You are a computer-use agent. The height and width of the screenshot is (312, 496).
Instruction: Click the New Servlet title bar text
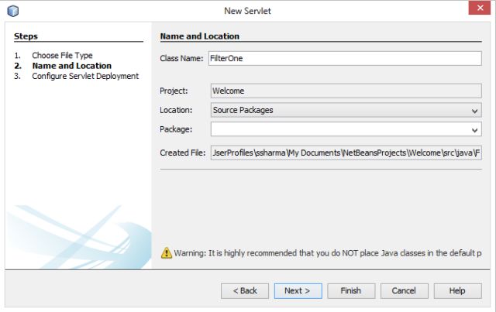point(248,10)
